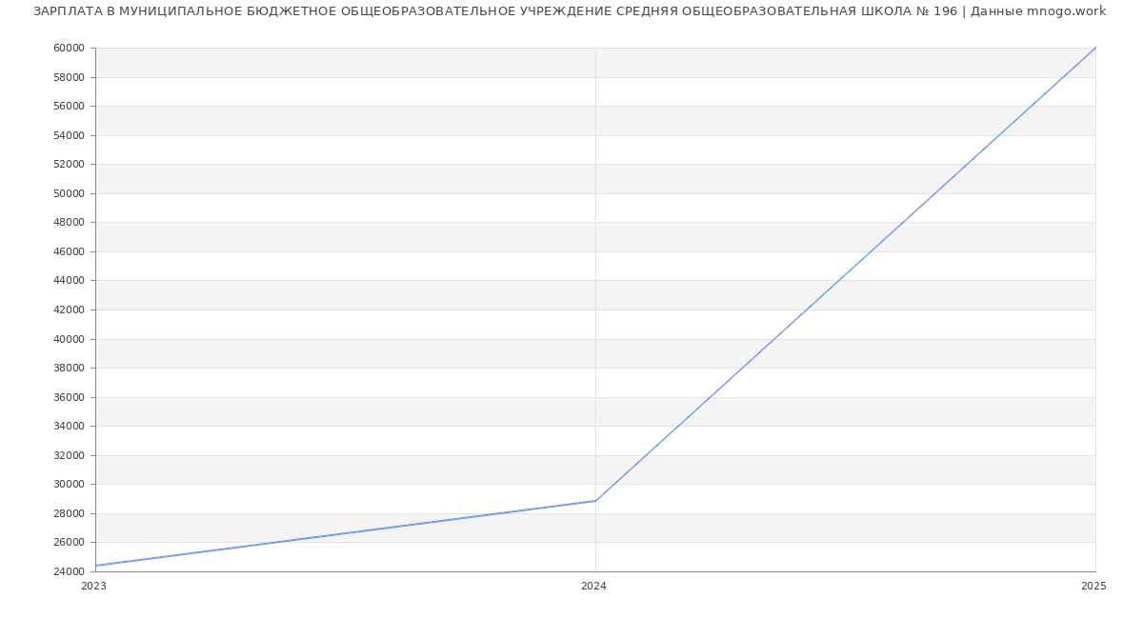Click the 60000 y-axis label
The height and width of the screenshot is (619, 1143).
point(69,48)
